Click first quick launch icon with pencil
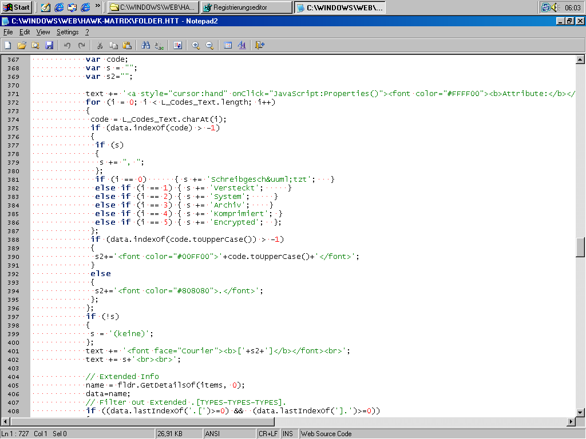This screenshot has width=586, height=439. pyautogui.click(x=46, y=7)
